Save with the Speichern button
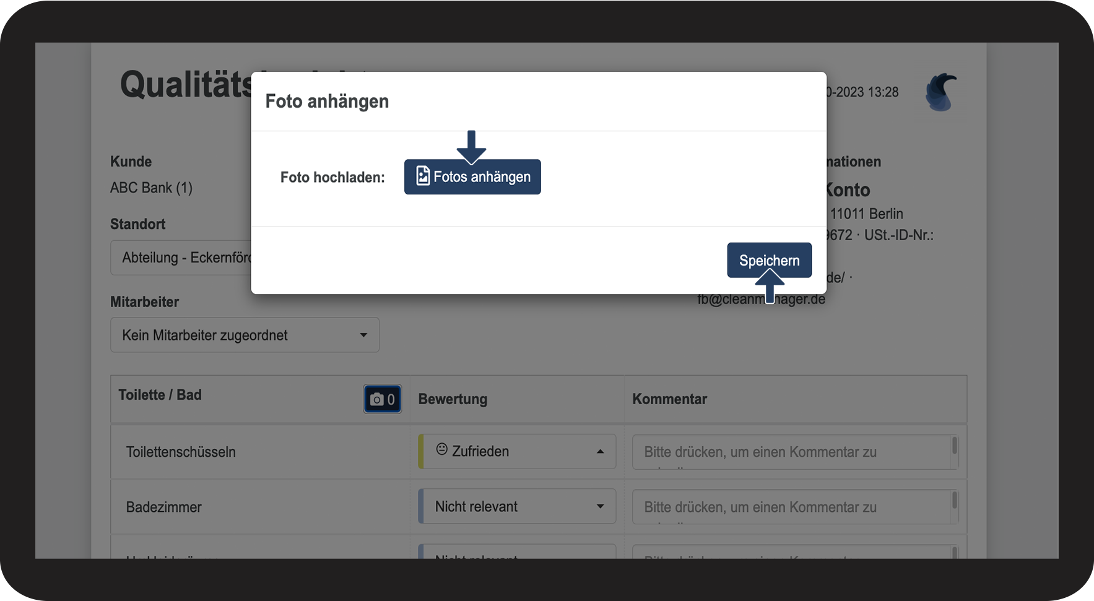The height and width of the screenshot is (601, 1094). click(x=769, y=260)
